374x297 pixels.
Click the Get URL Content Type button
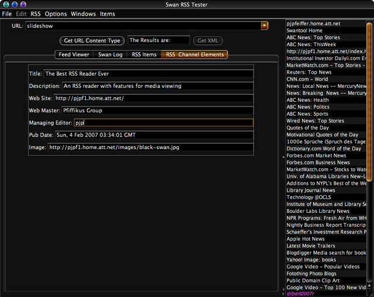92,40
